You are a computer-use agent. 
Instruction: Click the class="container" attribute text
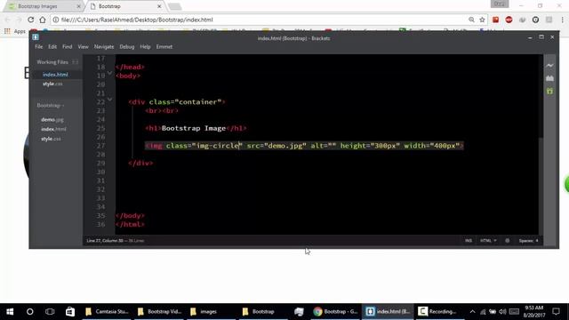click(x=185, y=102)
